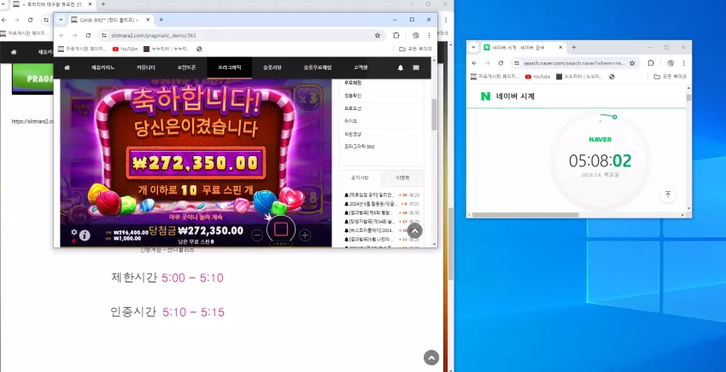Open the game settings gear icon

pyautogui.click(x=74, y=232)
